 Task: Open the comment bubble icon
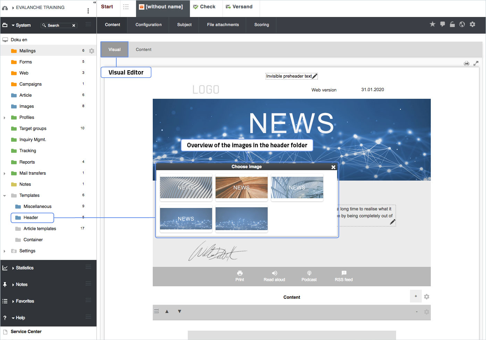click(x=442, y=24)
